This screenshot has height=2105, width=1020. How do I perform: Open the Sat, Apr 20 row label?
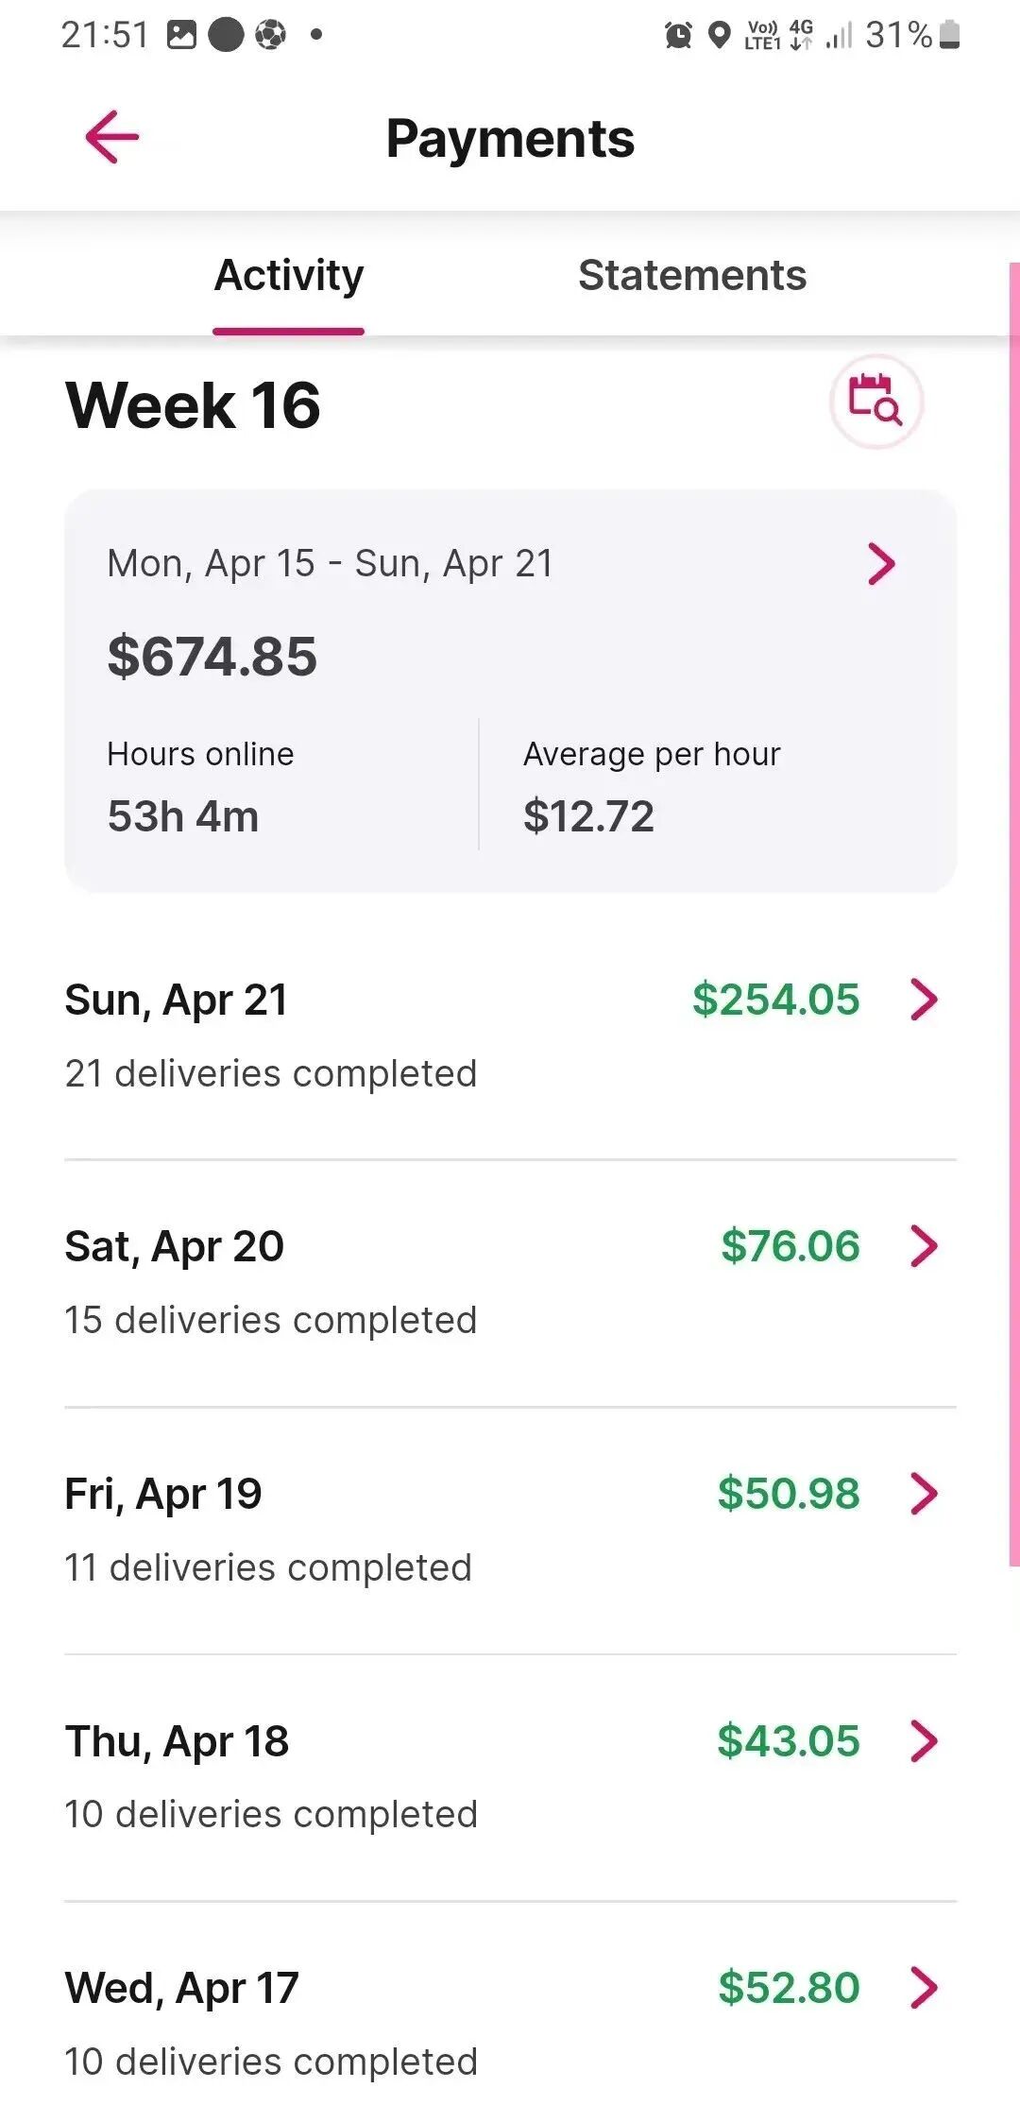(175, 1246)
